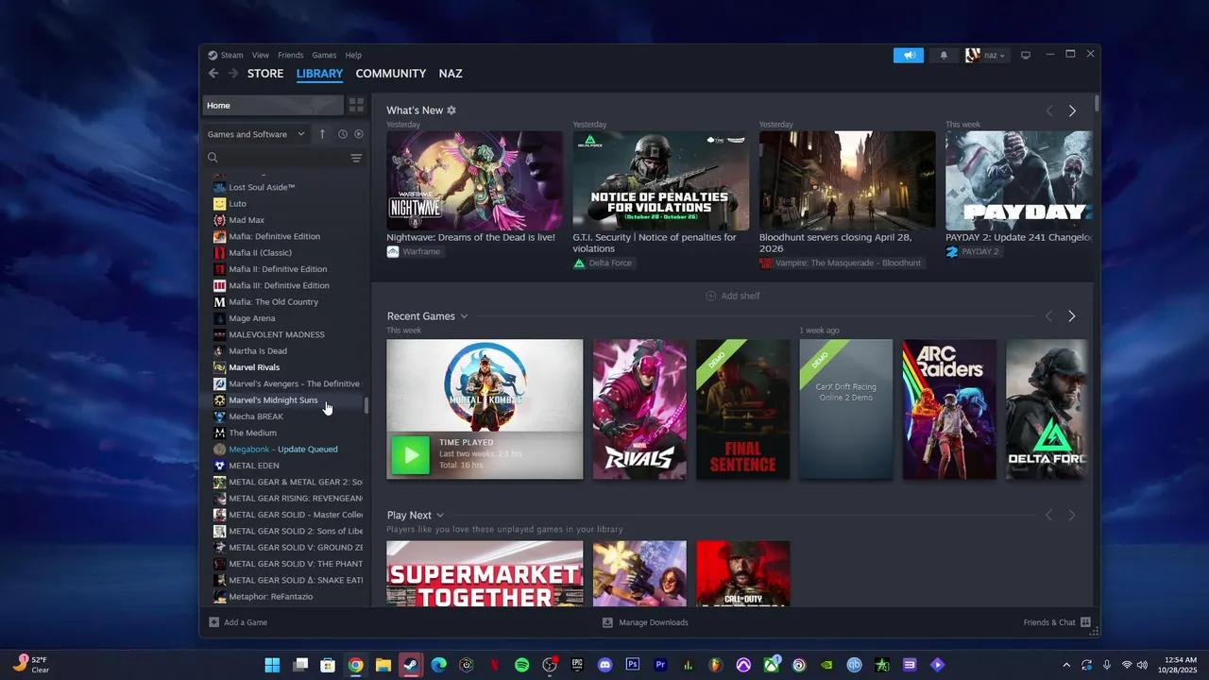Click the Add shelf plus icon
1209x680 pixels.
coord(710,296)
